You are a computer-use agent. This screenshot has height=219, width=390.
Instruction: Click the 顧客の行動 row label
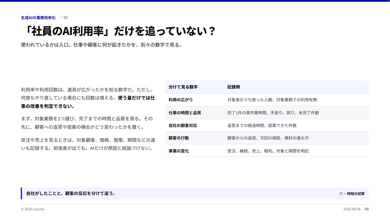coord(179,138)
